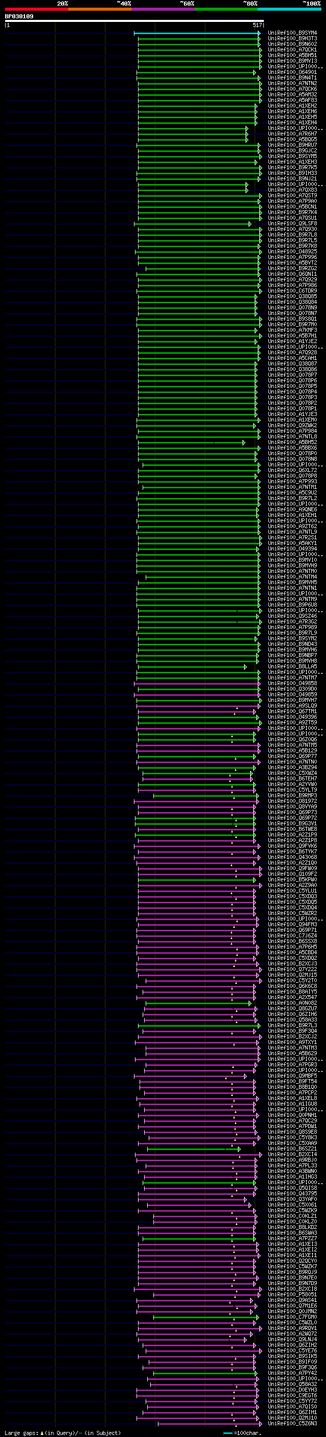Choose the UniRef100_B6TYK7 row label
Screen dimensions: 326x1437
[x=292, y=852]
